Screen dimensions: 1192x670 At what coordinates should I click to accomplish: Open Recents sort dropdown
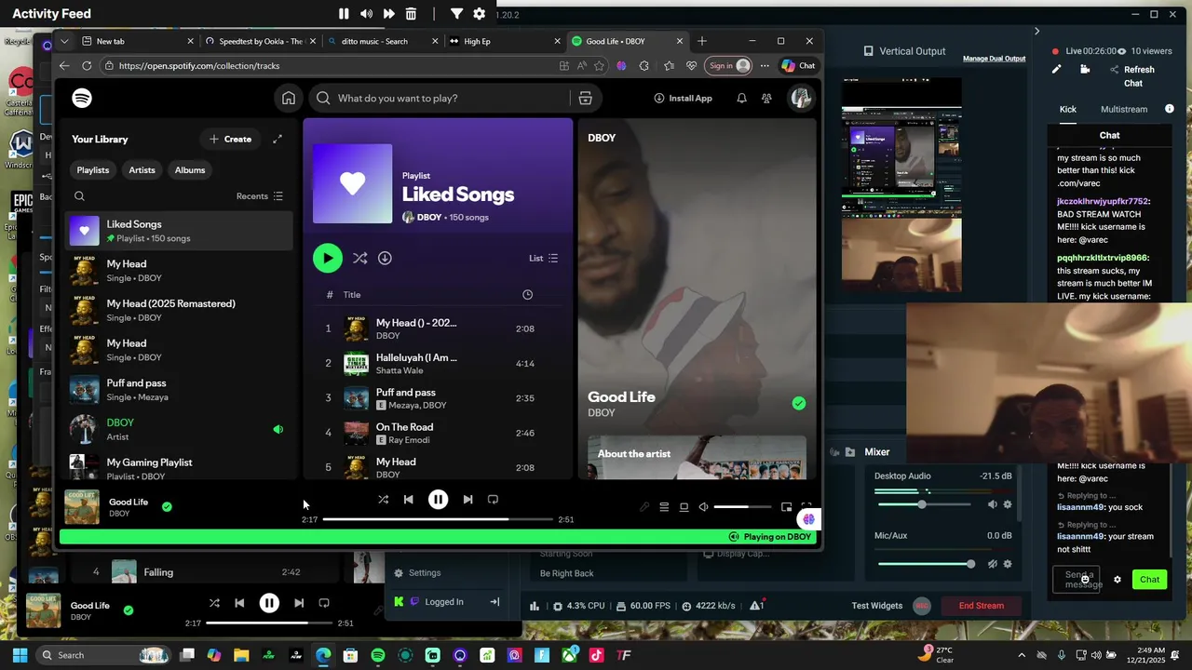(260, 196)
